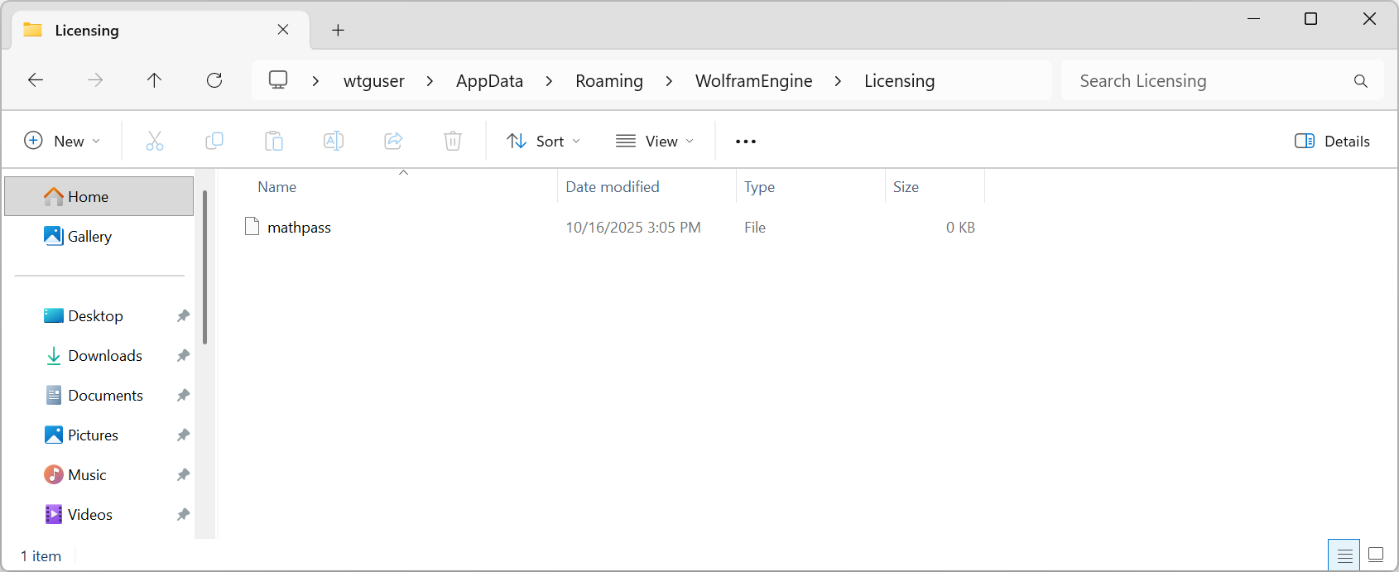Open the View layout dropdown

click(655, 142)
